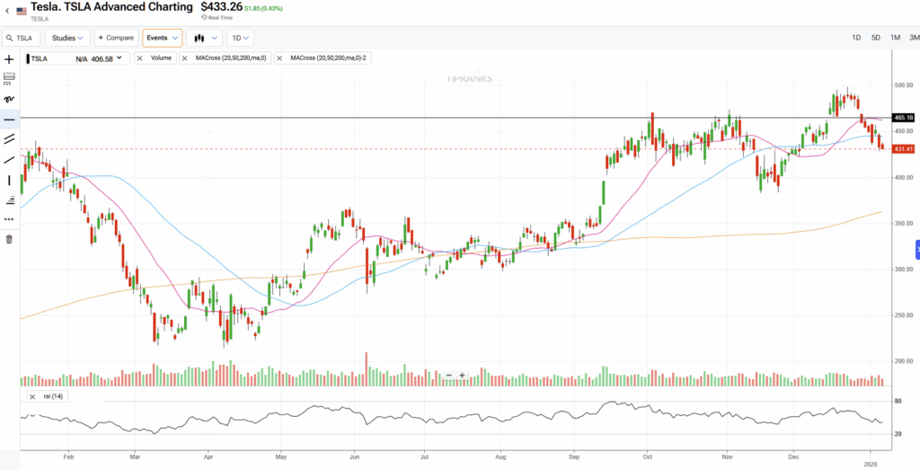
Task: Switch to the 5D time range
Action: tap(876, 38)
